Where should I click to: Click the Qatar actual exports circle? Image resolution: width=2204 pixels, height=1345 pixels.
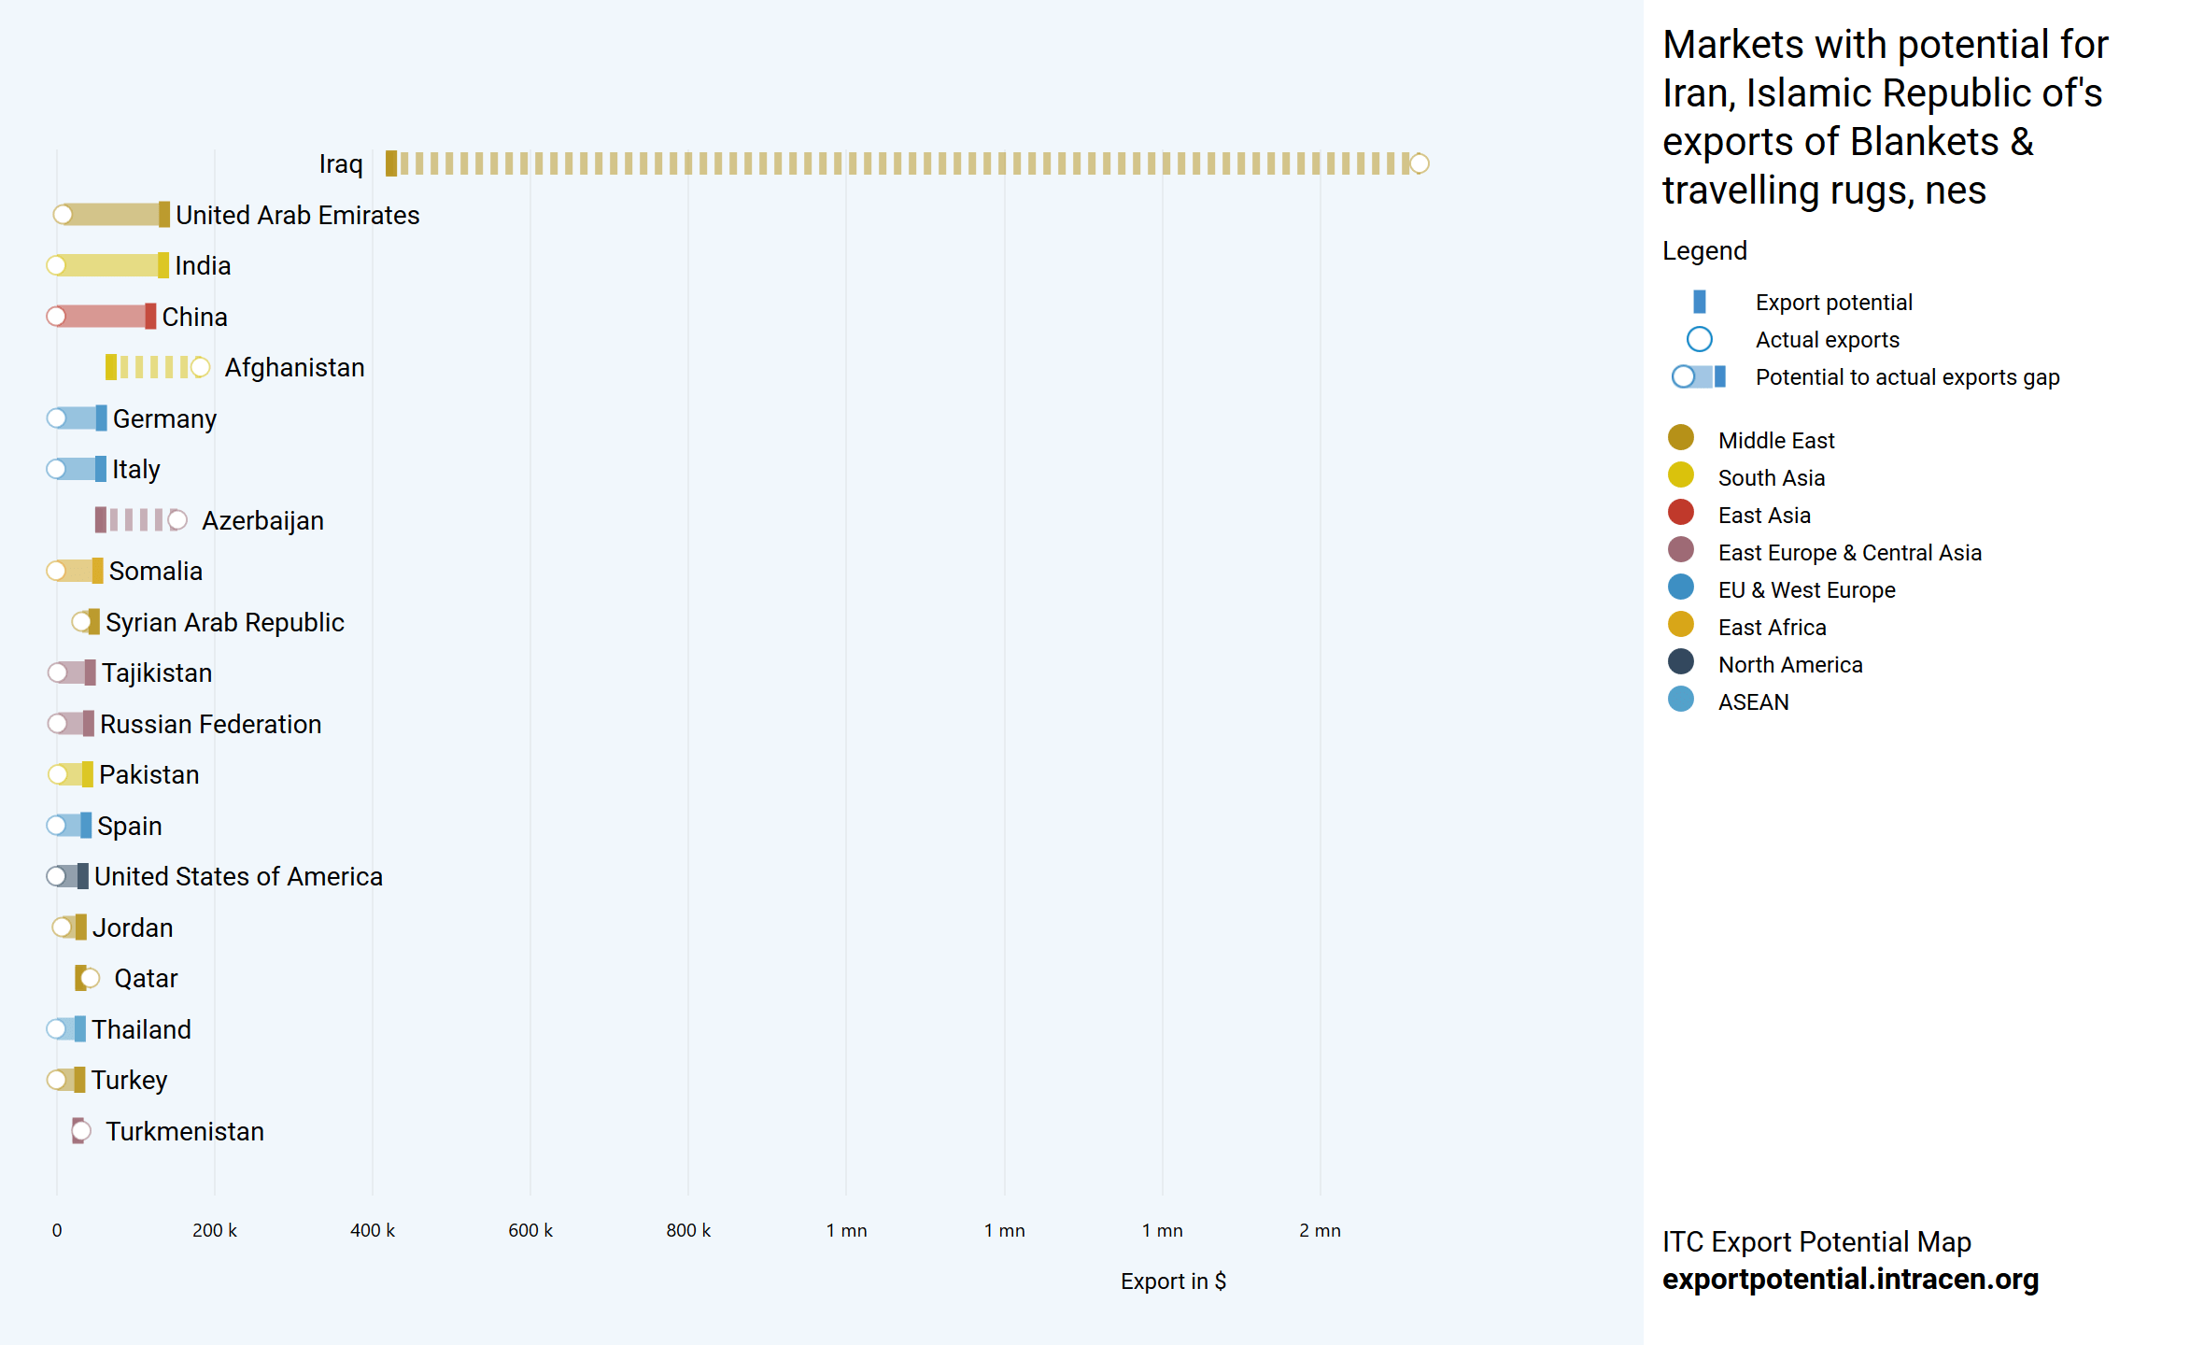click(x=90, y=978)
